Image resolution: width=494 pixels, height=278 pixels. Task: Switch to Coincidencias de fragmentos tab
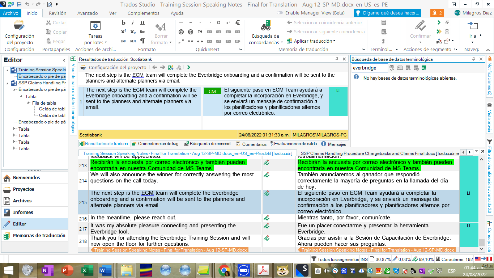(156, 144)
